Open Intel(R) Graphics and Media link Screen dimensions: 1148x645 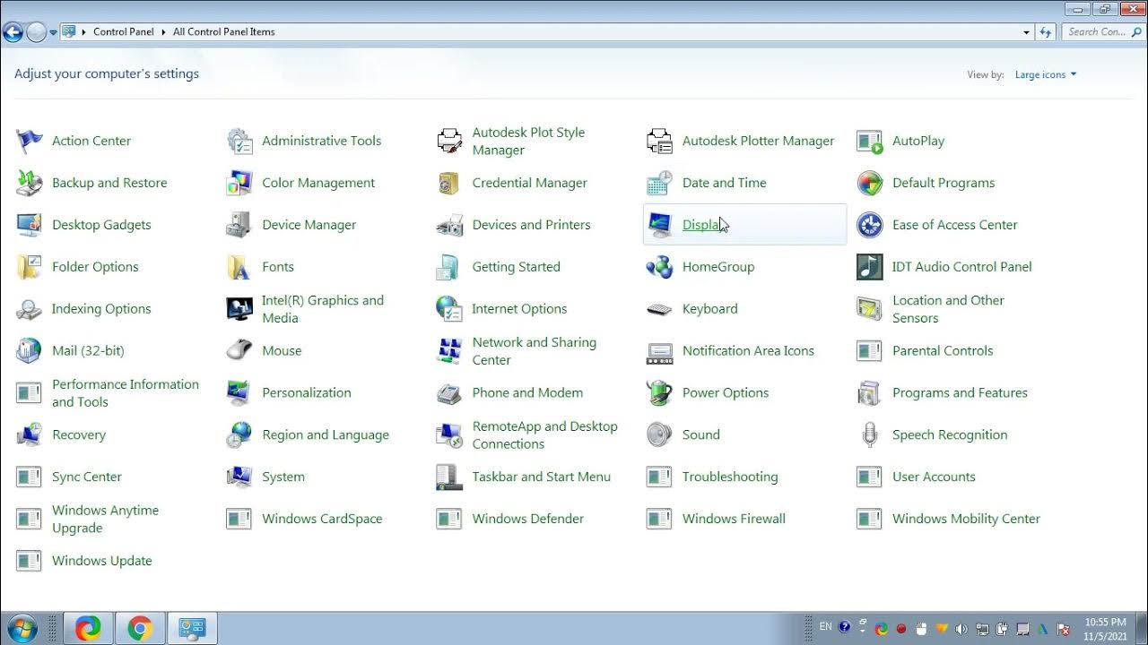click(323, 309)
